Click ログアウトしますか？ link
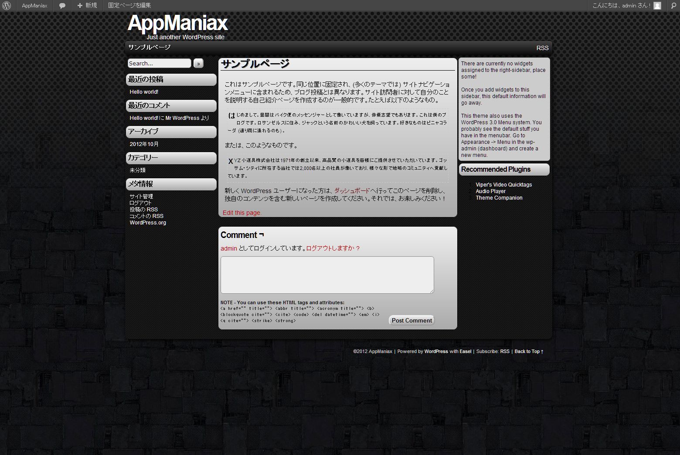This screenshot has height=455, width=680. pyautogui.click(x=333, y=248)
